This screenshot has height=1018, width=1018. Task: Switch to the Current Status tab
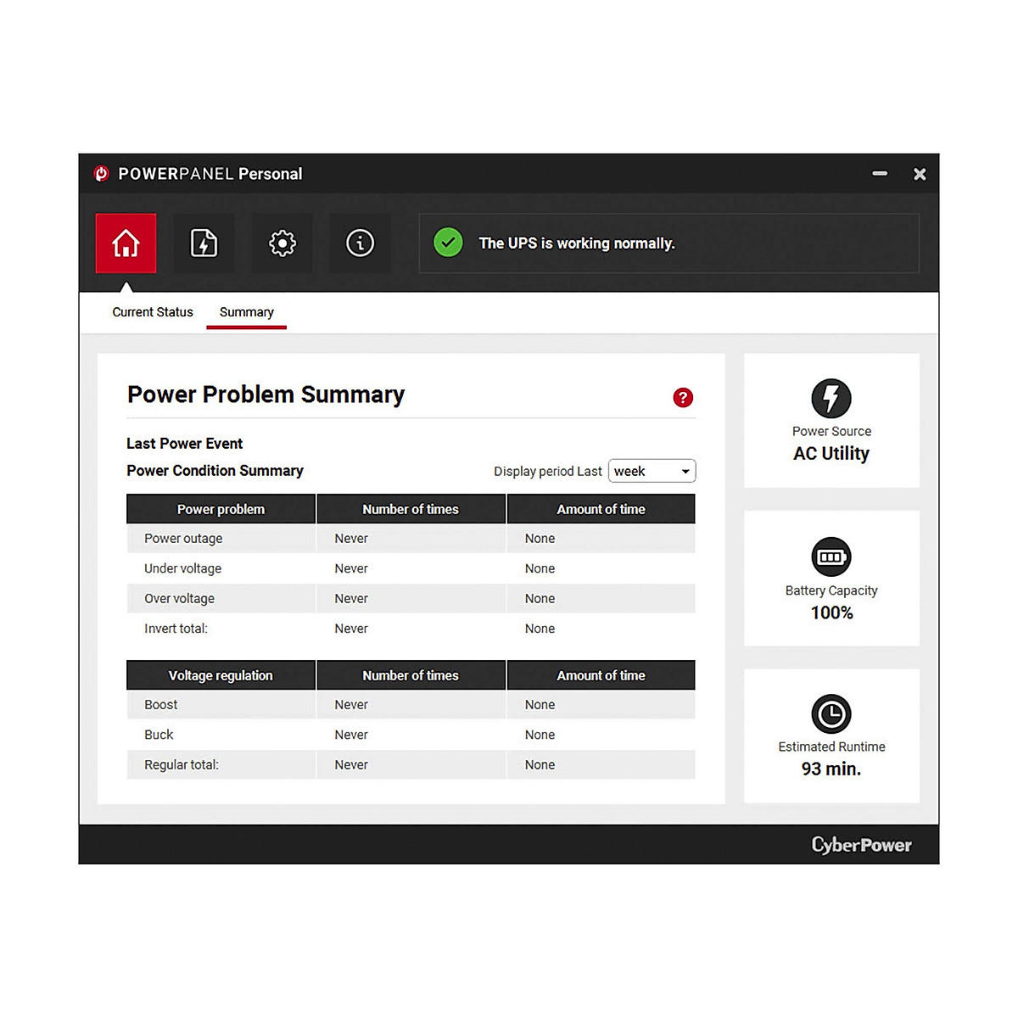coord(153,312)
